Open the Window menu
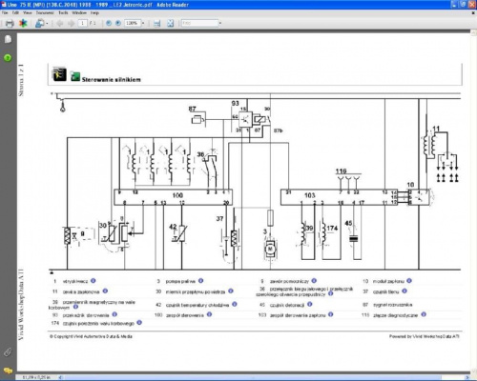Screen dimensions: 477x381 pos(79,12)
